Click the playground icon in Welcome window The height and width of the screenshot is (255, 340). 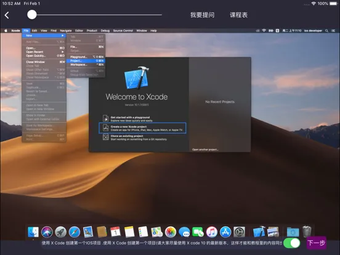tap(105, 118)
